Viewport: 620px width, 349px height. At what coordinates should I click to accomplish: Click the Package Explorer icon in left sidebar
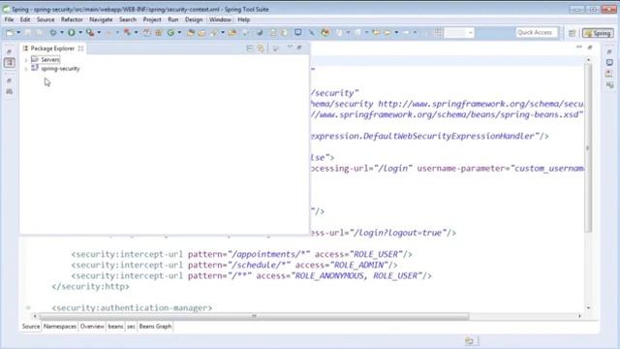coord(10,62)
